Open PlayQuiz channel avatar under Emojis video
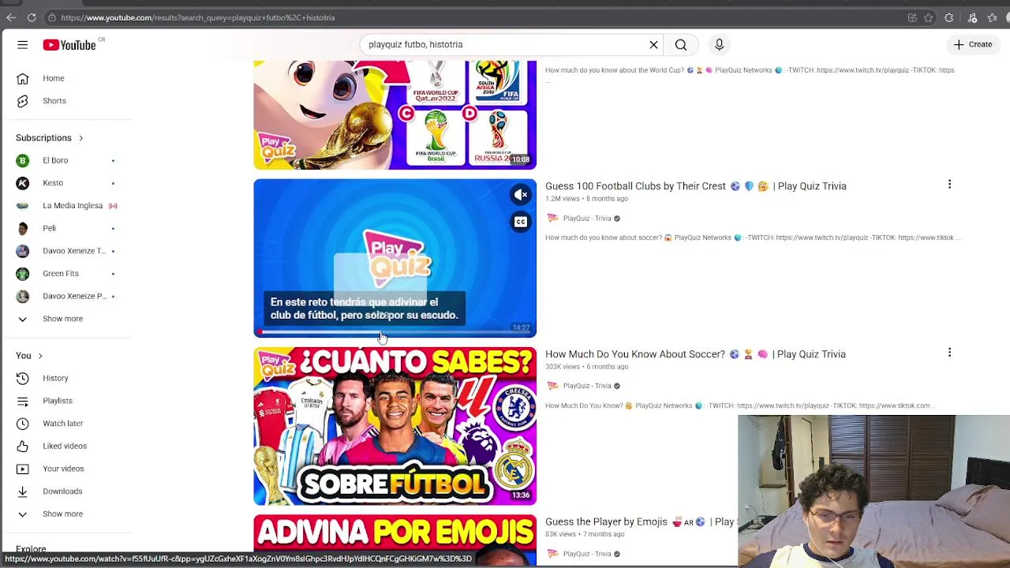The width and height of the screenshot is (1010, 568). point(552,554)
